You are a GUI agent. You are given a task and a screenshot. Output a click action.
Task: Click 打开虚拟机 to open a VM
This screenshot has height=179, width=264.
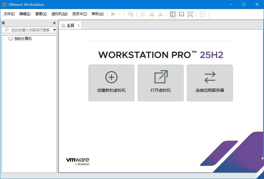[160, 83]
